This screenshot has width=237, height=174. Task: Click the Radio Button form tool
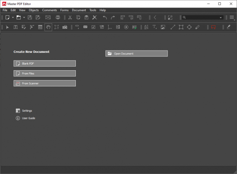click(x=126, y=27)
